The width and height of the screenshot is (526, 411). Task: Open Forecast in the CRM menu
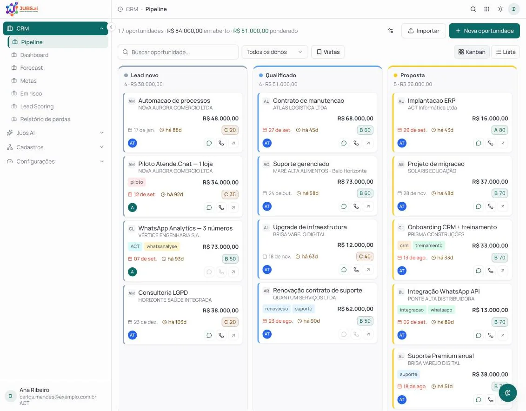point(58,68)
